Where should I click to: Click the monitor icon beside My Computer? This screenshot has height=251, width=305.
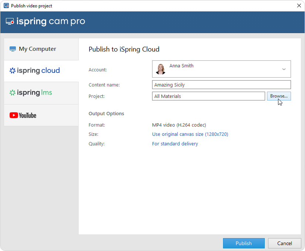[x=13, y=49]
